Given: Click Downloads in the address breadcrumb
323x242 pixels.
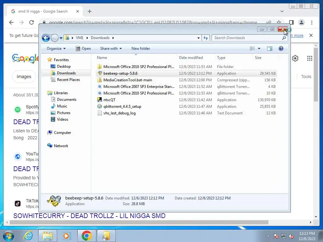Looking at the screenshot, I should pyautogui.click(x=100, y=38).
